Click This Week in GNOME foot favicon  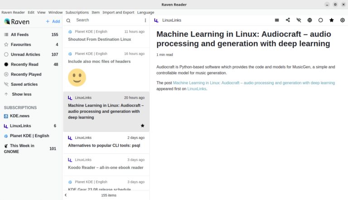click(6, 146)
